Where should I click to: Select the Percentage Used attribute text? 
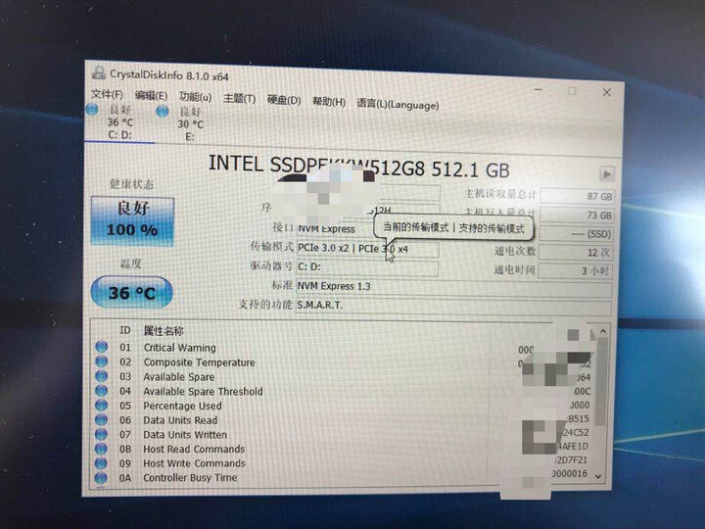[x=182, y=406]
